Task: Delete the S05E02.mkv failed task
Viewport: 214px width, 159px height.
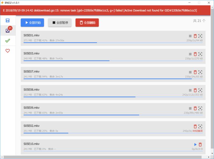Action: click(195, 126)
